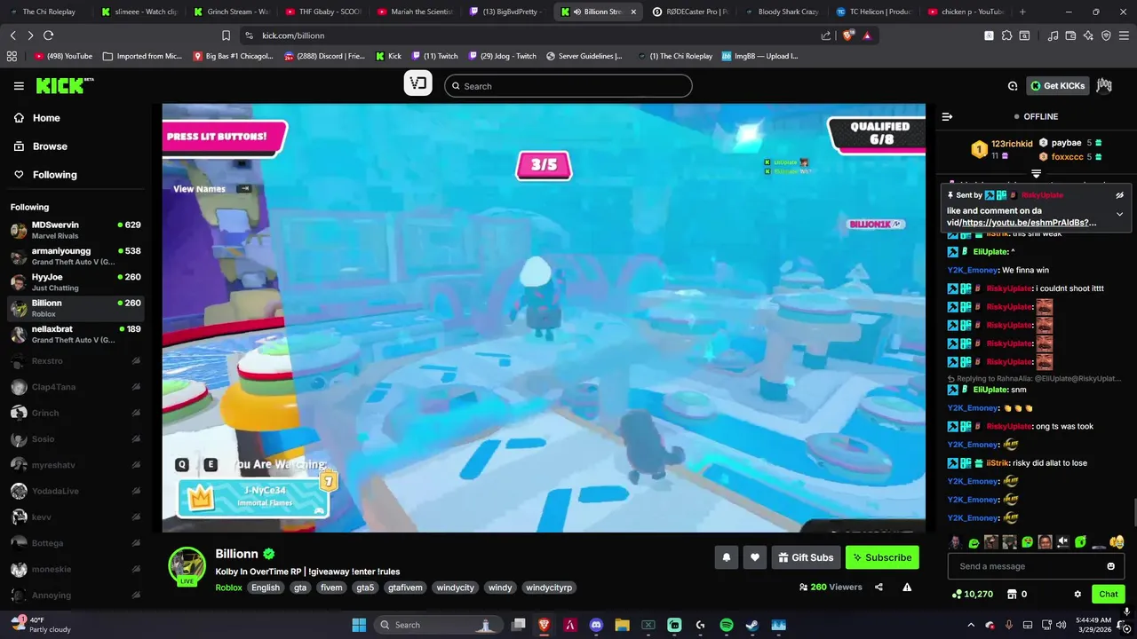Open Brave Wallet icon
The height and width of the screenshot is (639, 1137).
point(1070,35)
